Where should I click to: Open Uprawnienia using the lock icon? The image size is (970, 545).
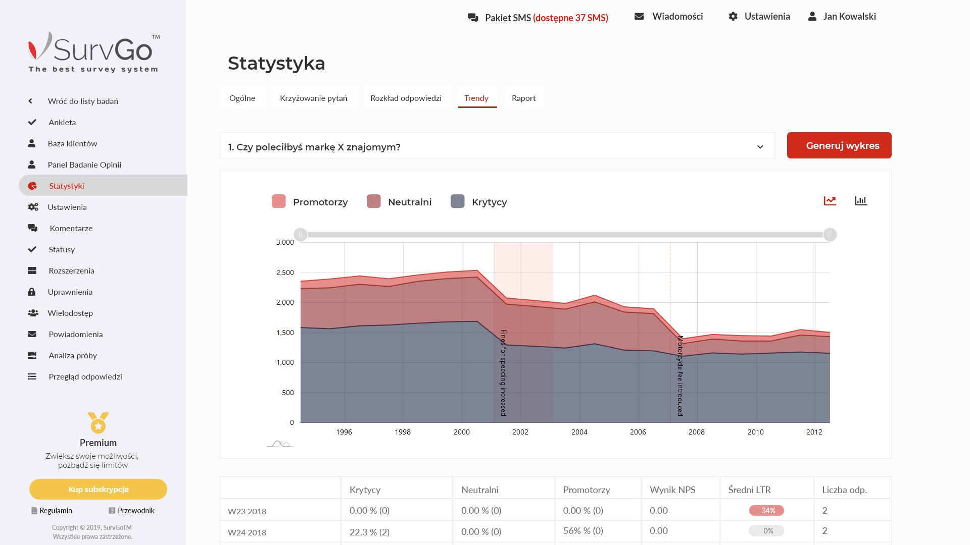pyautogui.click(x=70, y=292)
